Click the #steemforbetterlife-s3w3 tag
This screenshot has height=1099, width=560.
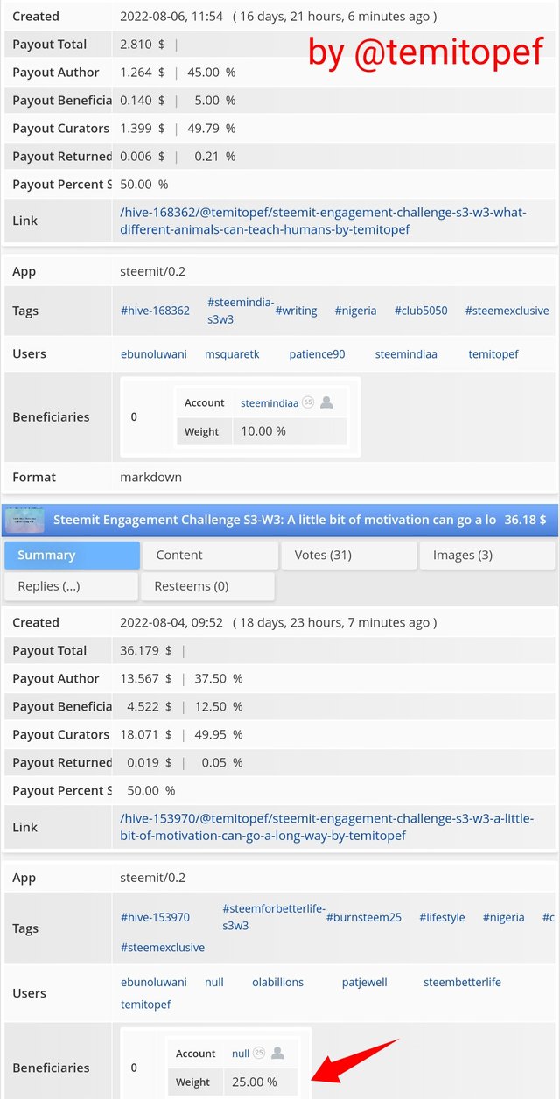pos(274,917)
